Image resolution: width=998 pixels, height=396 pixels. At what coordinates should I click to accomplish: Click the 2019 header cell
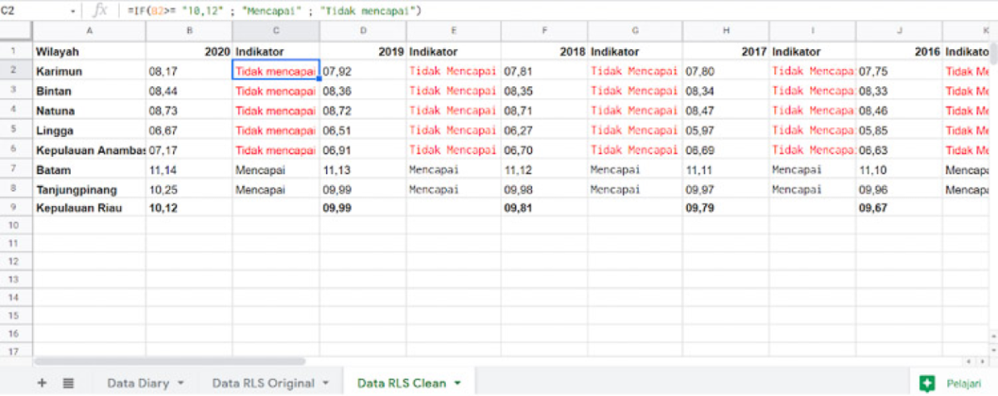(363, 51)
